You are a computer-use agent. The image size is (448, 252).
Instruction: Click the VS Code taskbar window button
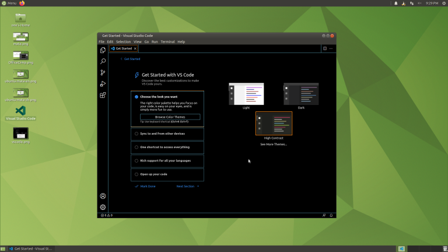31,249
